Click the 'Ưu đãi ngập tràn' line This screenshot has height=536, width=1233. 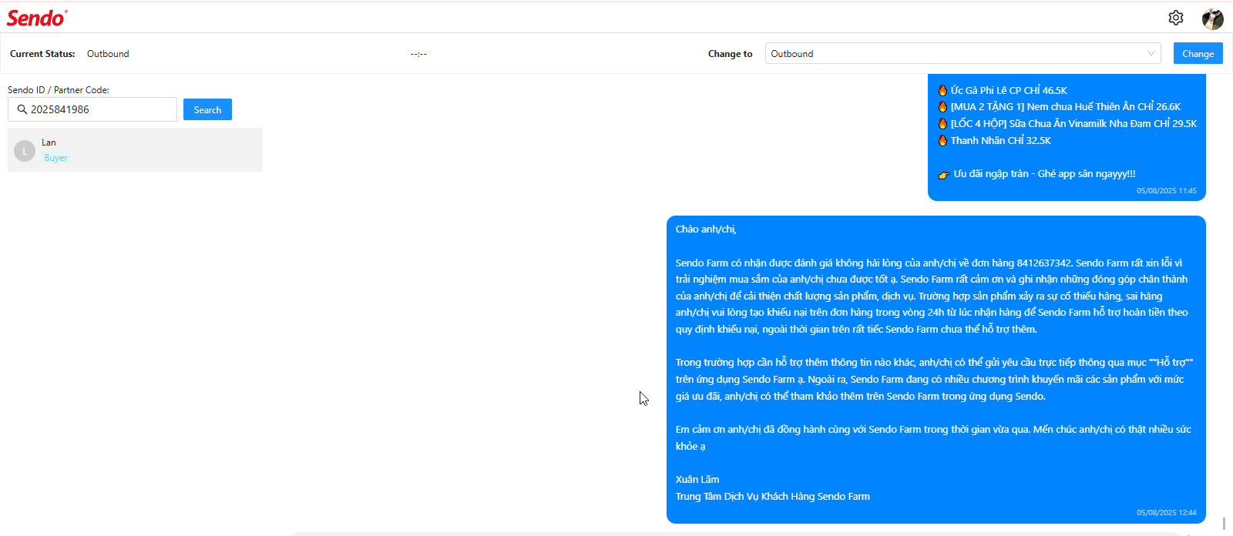pyautogui.click(x=1036, y=174)
